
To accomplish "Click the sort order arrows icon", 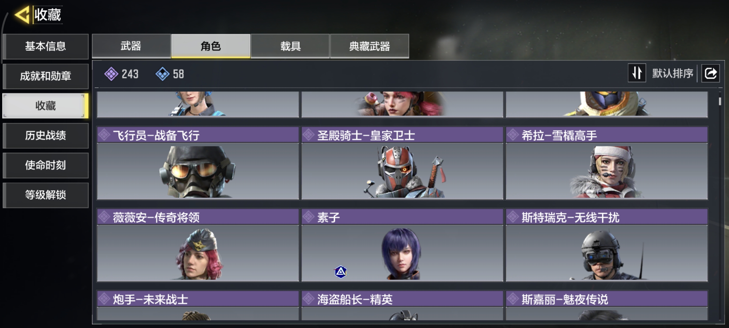I will [x=637, y=73].
